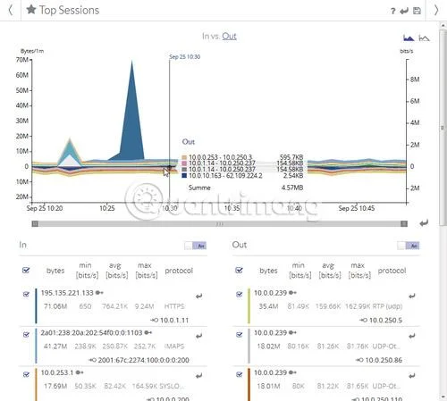
Task: Click reset arrow beside the timeline range bar
Action: 424,223
